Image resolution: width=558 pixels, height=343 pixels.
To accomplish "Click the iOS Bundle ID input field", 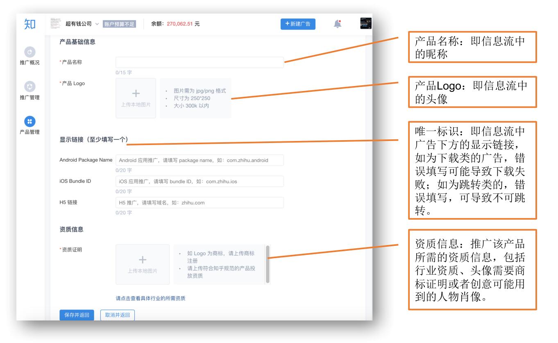I will pos(200,181).
